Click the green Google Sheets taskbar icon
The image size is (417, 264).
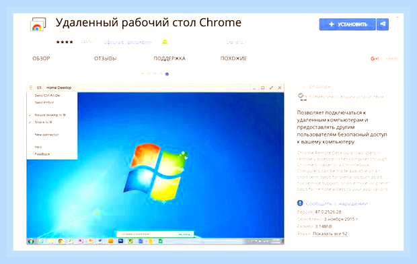pos(160,241)
